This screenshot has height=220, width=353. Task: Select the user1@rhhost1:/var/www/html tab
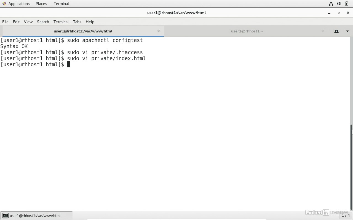[83, 31]
